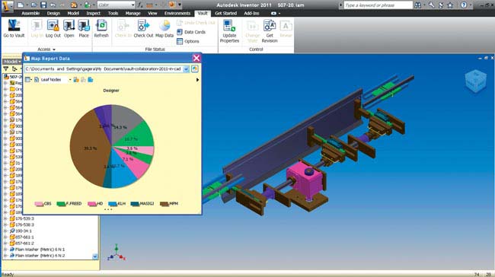Open the Add-Ins ribbon tab
The height and width of the screenshot is (277, 495).
(251, 13)
